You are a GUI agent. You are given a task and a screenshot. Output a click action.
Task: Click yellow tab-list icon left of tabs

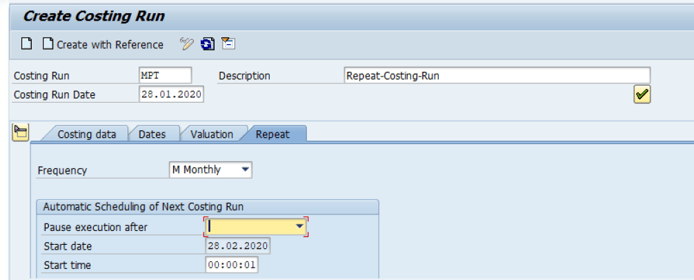[x=21, y=133]
